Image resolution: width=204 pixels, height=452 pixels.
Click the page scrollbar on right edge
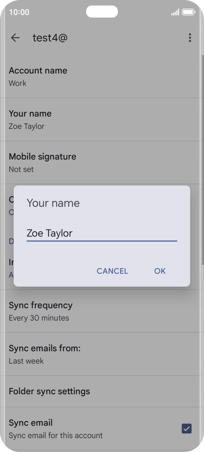[202, 158]
